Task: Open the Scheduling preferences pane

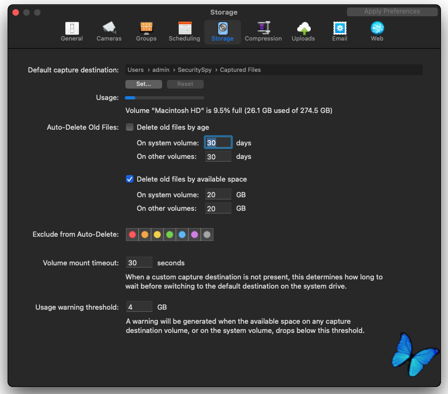Action: [x=184, y=32]
